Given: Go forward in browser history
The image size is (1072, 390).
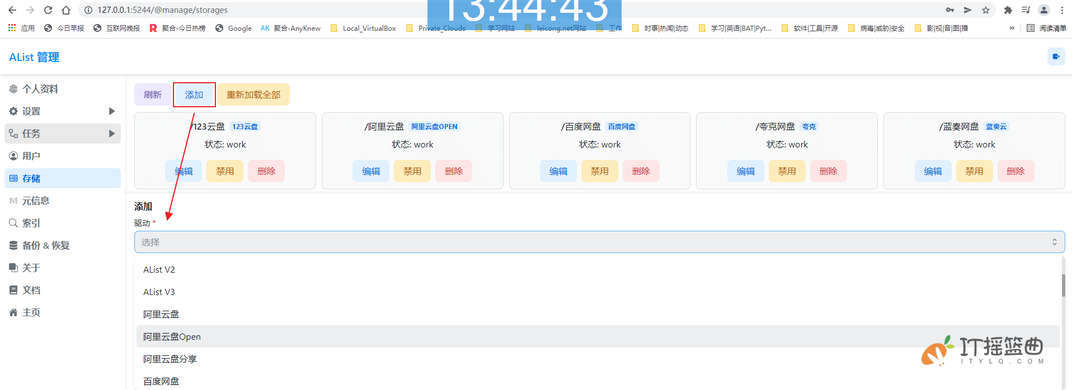Looking at the screenshot, I should point(30,10).
